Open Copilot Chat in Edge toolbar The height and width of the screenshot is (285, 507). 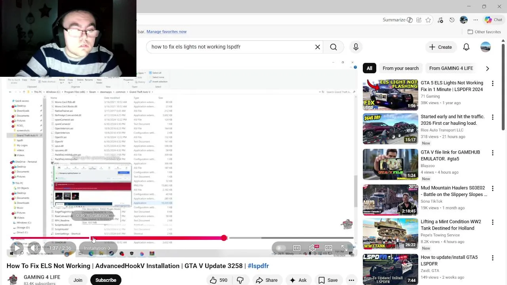tap(493, 20)
